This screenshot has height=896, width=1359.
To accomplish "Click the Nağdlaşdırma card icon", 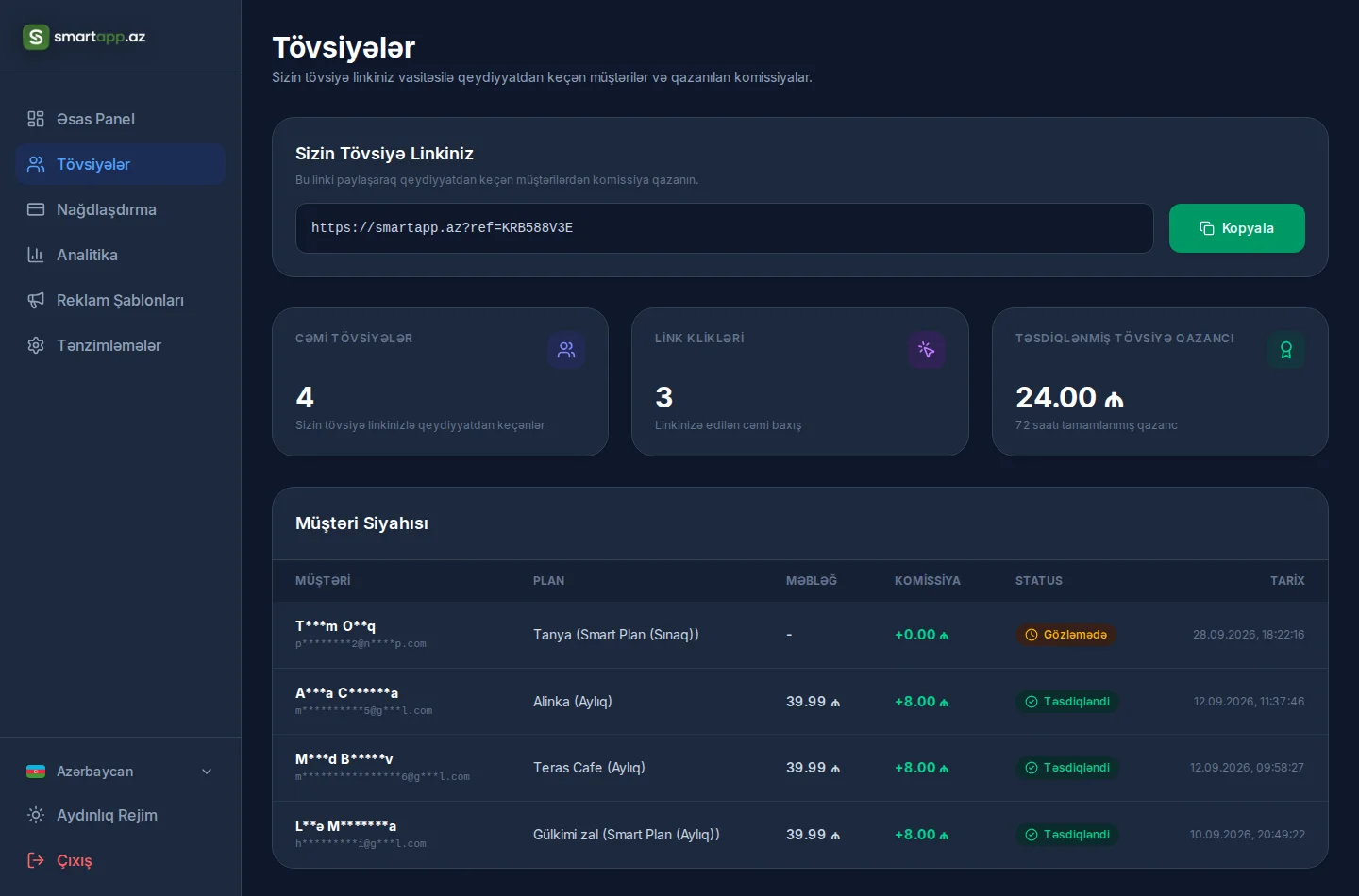I will click(36, 209).
